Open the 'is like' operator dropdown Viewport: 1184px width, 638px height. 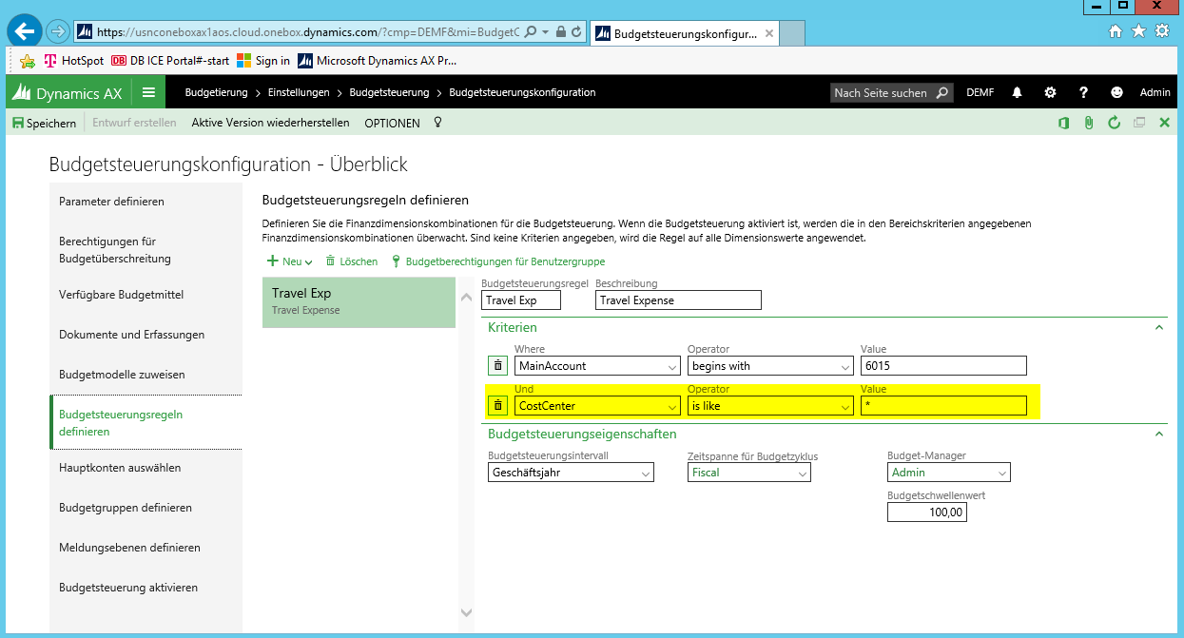click(845, 406)
